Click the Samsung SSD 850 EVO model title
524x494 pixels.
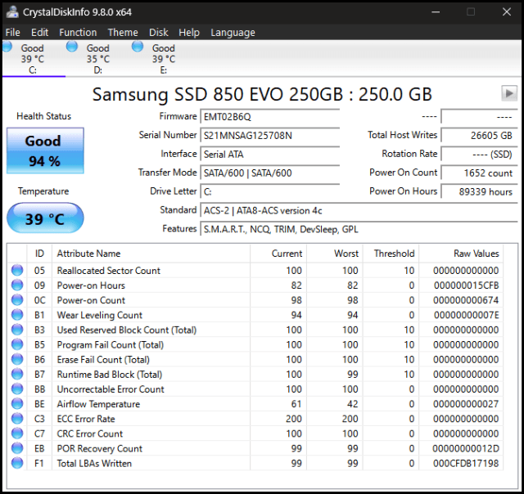pos(262,94)
